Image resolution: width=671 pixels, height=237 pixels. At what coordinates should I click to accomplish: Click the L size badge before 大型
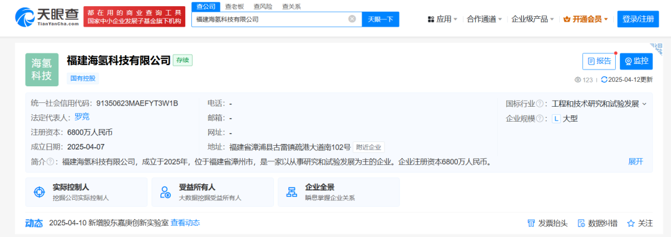pos(556,118)
